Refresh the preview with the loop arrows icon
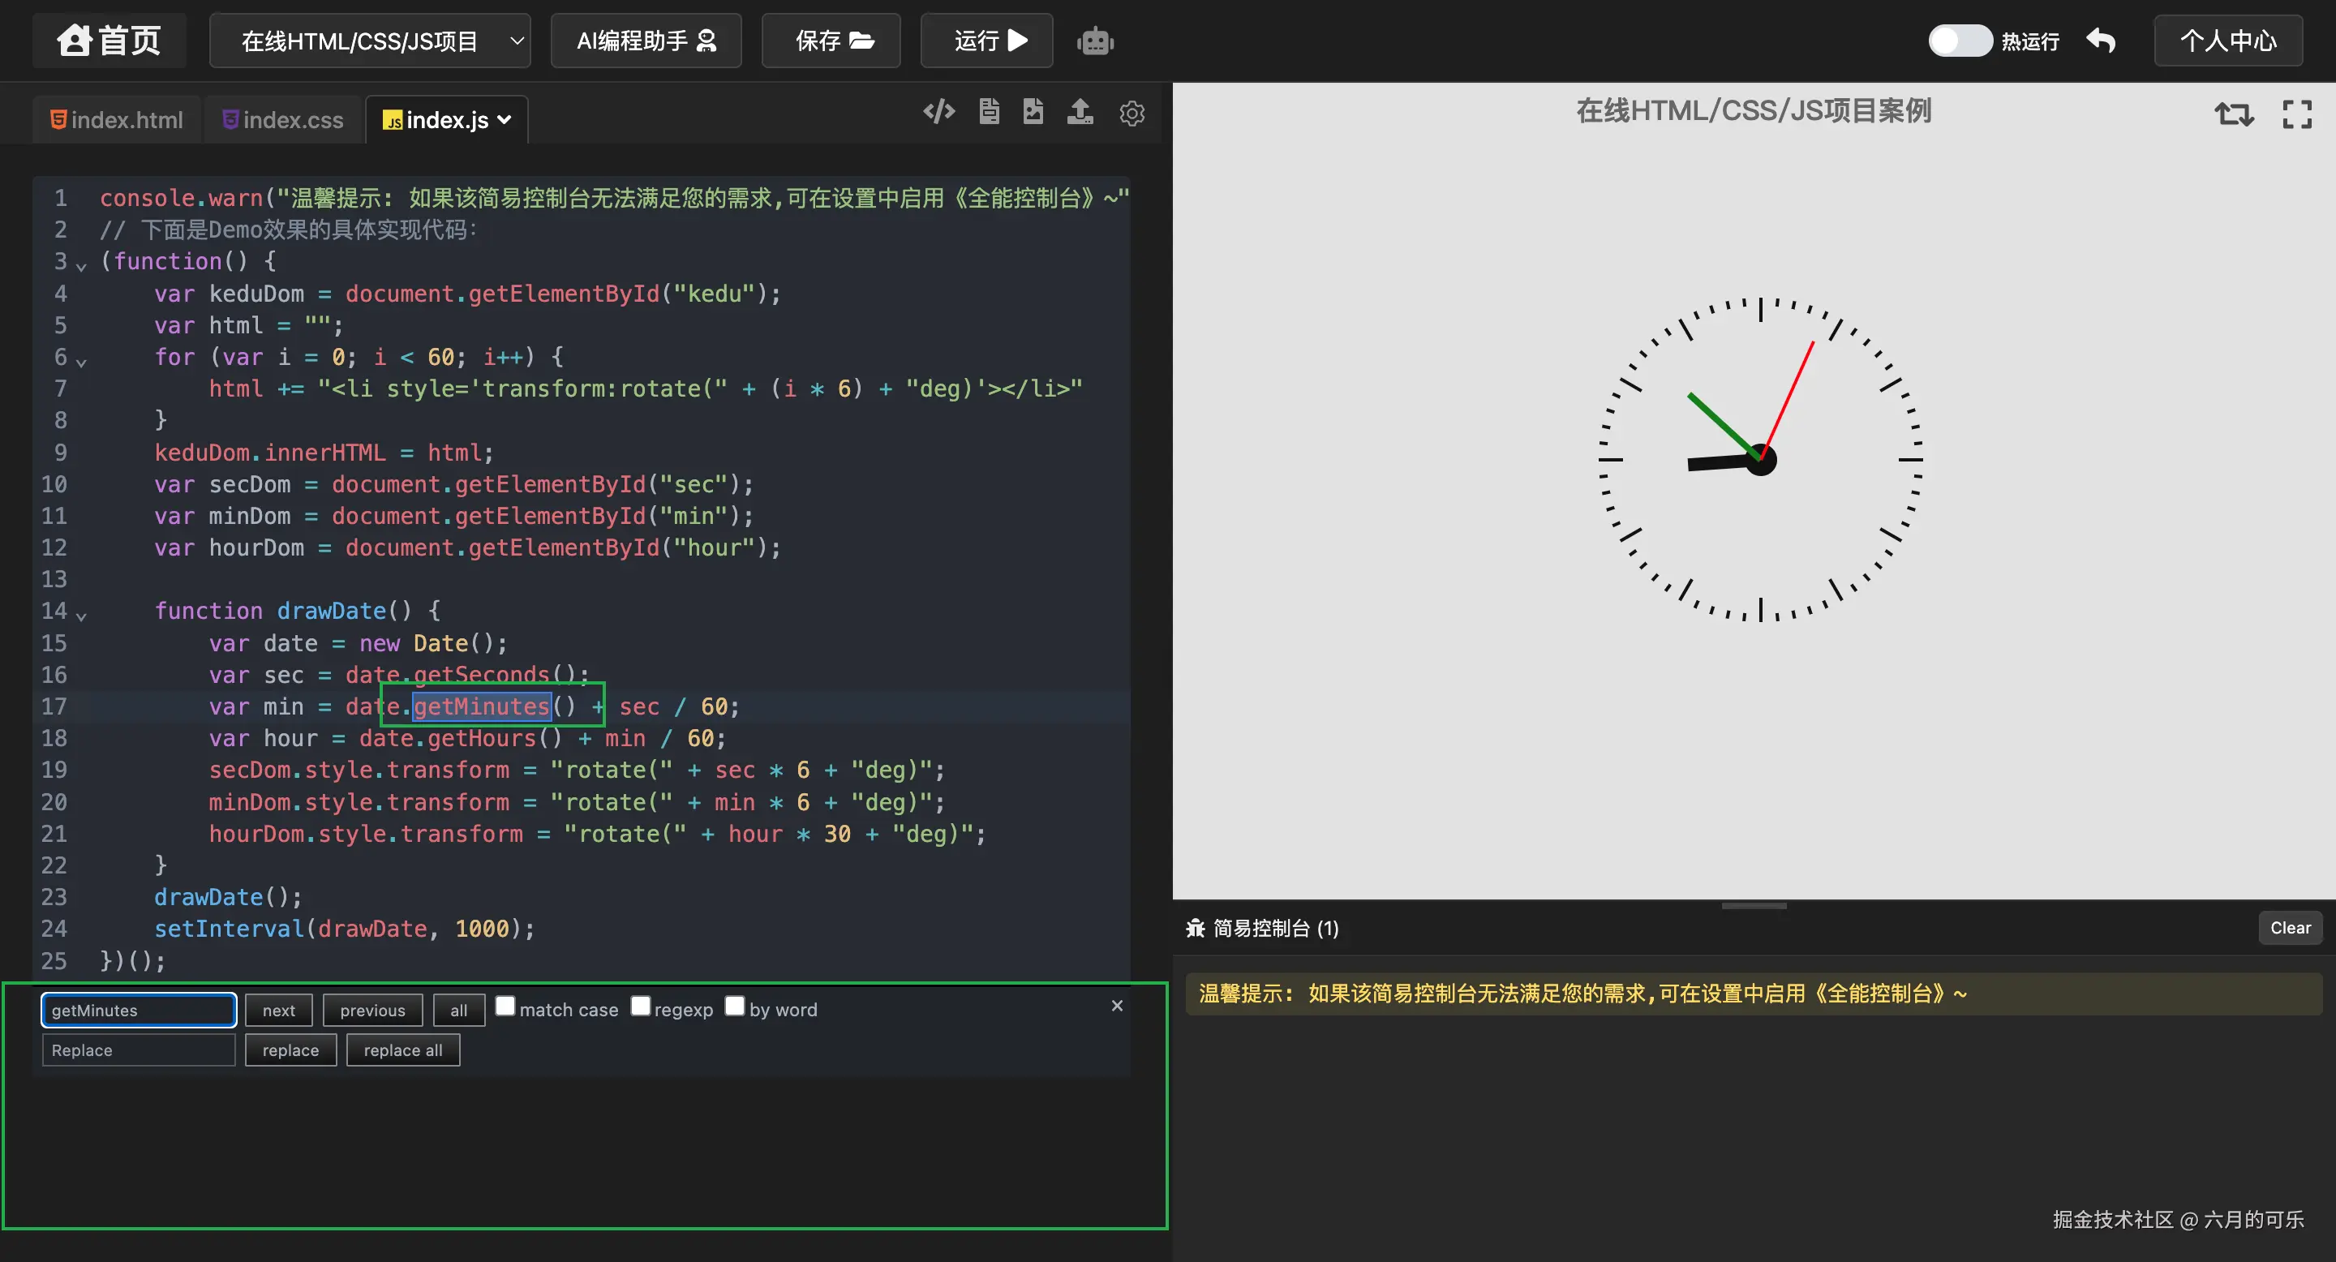Viewport: 2336px width, 1262px height. point(2234,114)
